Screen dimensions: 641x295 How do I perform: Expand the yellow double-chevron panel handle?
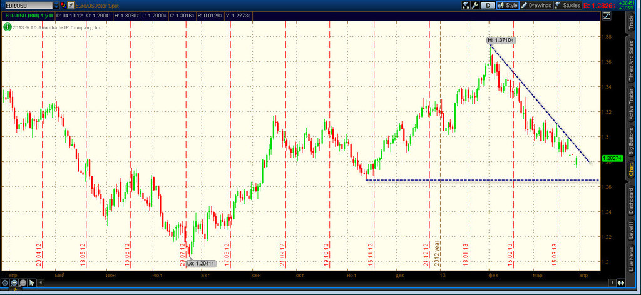[15, 289]
